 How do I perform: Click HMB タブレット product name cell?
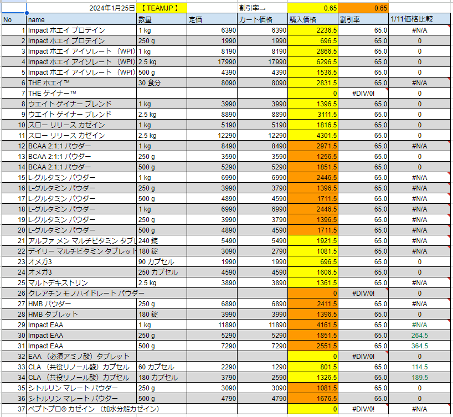pyautogui.click(x=81, y=315)
